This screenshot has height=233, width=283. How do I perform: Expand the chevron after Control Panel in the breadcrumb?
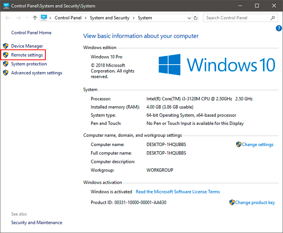click(86, 18)
